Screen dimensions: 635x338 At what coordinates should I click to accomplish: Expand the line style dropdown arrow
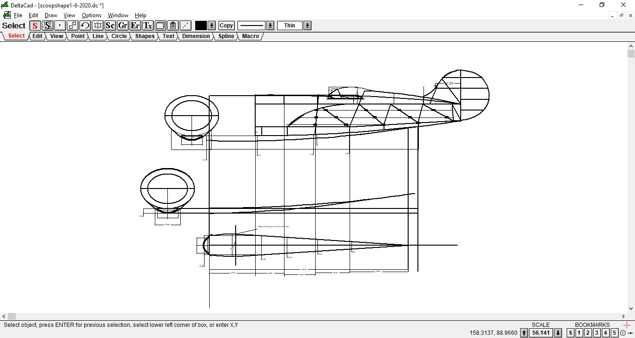[270, 26]
